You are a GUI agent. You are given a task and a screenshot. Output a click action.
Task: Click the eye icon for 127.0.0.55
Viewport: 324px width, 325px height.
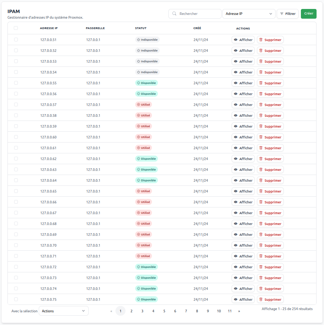[x=236, y=83]
